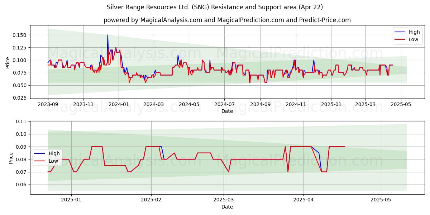
Task: Click the 2025-02 tick label on the lower chart
Action: click(151, 200)
